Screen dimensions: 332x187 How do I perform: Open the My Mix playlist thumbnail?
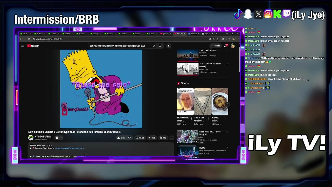coord(188,152)
